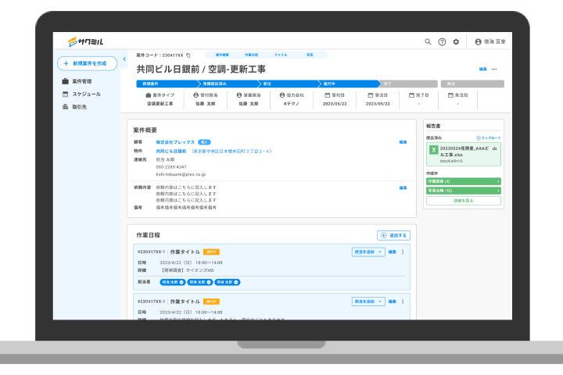
Task: Click the search magnifier icon in header
Action: click(x=428, y=41)
